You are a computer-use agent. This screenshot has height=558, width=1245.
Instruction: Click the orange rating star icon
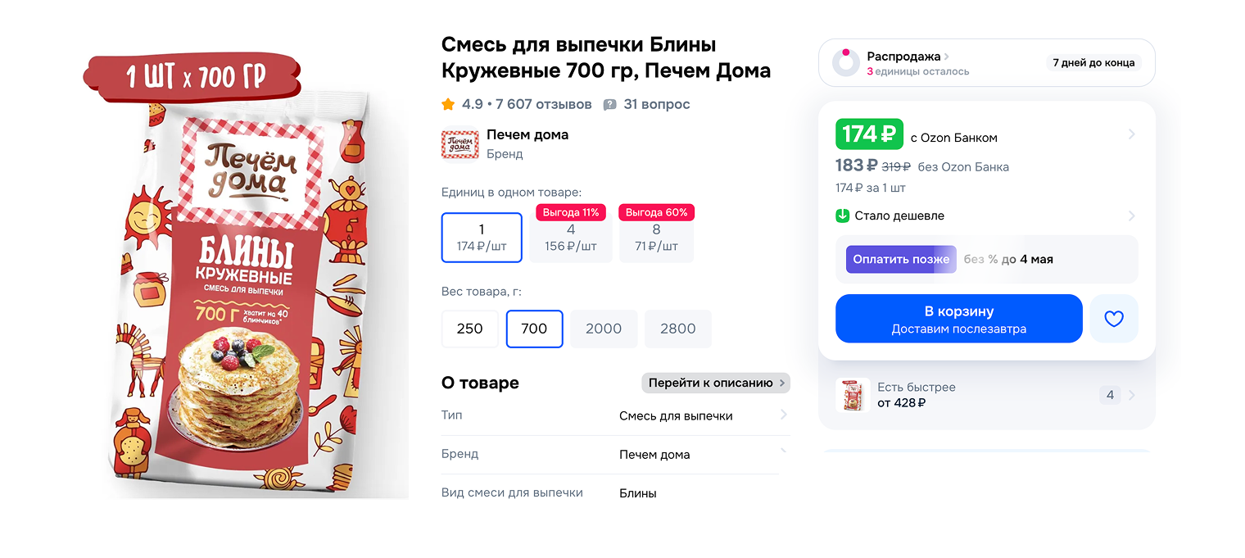click(448, 104)
